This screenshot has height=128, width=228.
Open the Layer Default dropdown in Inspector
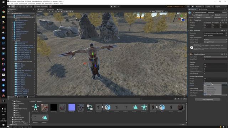(221, 15)
